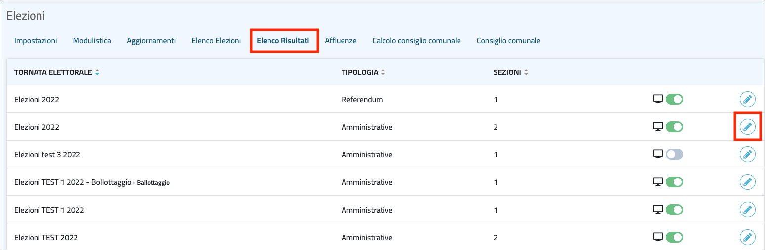This screenshot has width=765, height=250.
Task: Edit the Elezioni 2022 Referendum row
Action: pyautogui.click(x=747, y=99)
